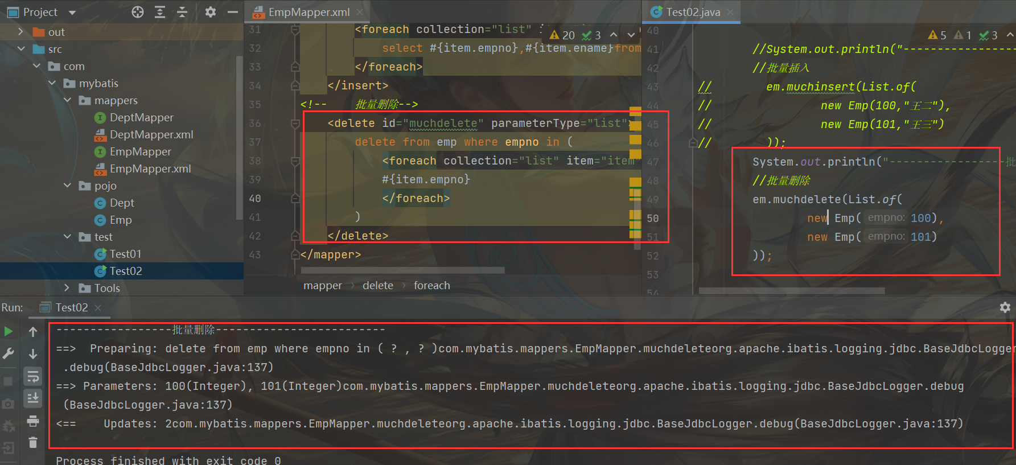Screen dimensions: 1016x465
Task: Open EmpMapper.xml in project tree
Action: 150,168
